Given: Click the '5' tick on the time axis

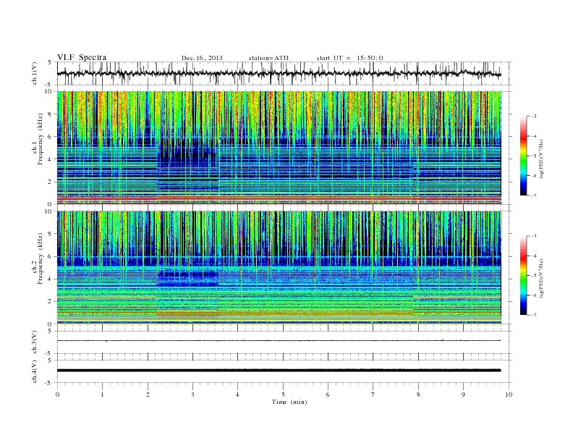Looking at the screenshot, I should click(283, 395).
